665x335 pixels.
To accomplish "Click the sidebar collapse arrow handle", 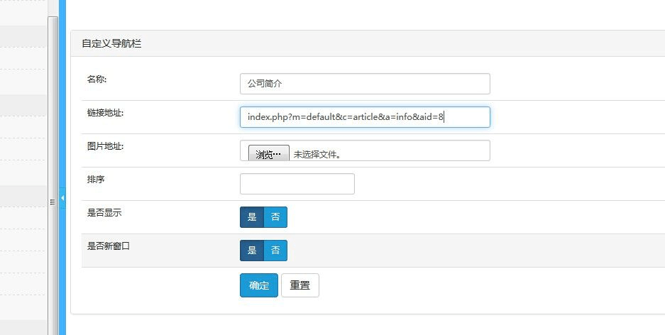I will click(62, 198).
